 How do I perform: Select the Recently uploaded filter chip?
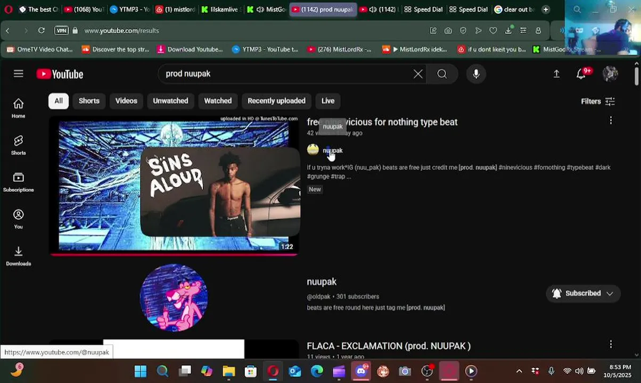(x=276, y=101)
